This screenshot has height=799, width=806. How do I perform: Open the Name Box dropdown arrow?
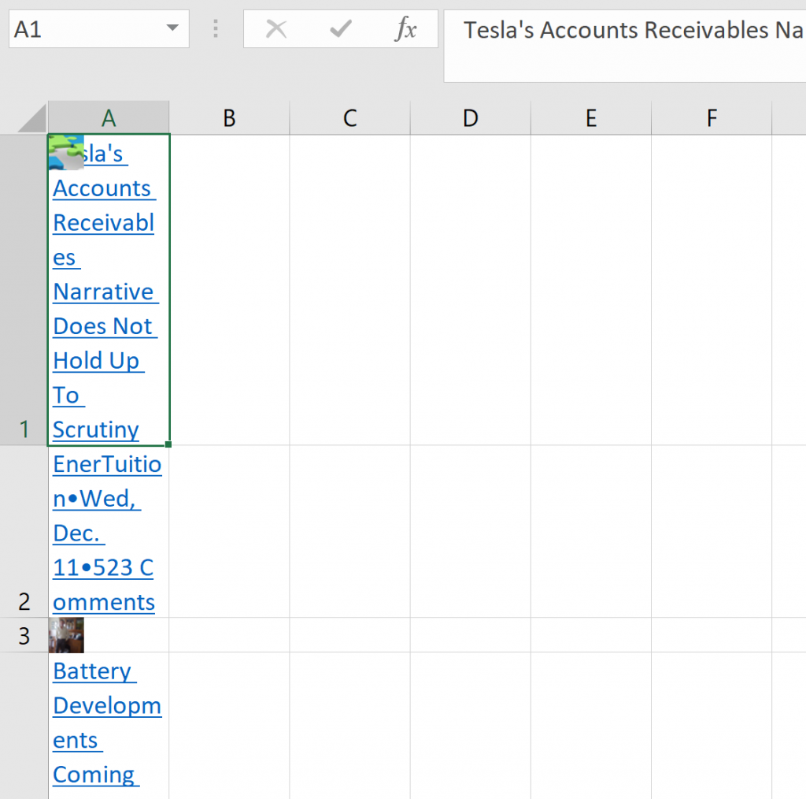172,28
